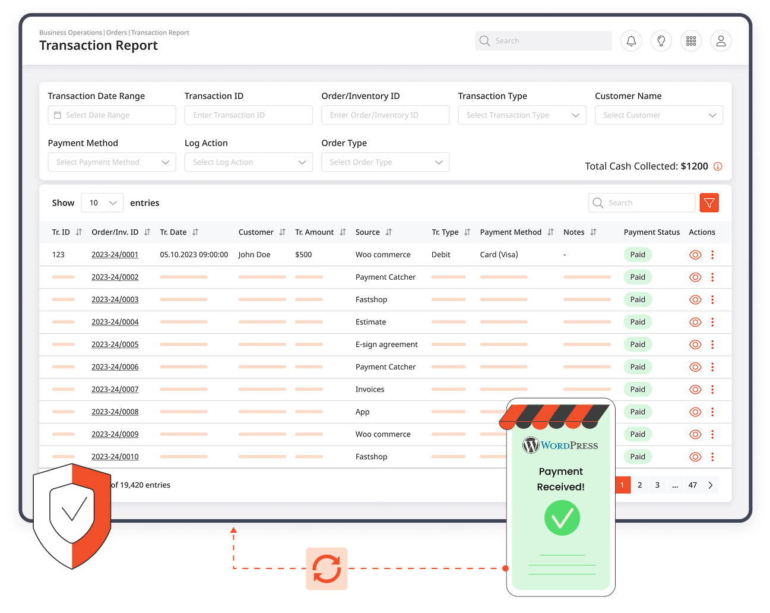This screenshot has width=770, height=613.
Task: View details eye icon for order 2023-24/0008
Action: 695,412
